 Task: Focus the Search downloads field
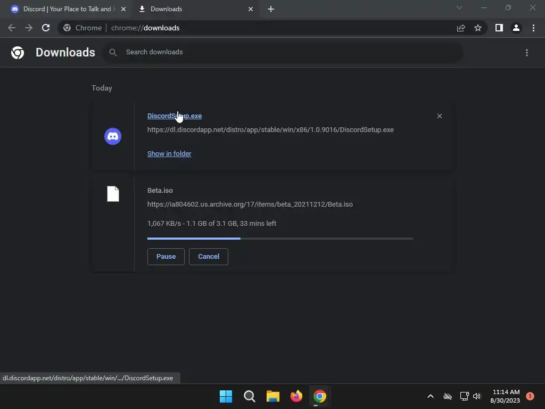click(283, 52)
